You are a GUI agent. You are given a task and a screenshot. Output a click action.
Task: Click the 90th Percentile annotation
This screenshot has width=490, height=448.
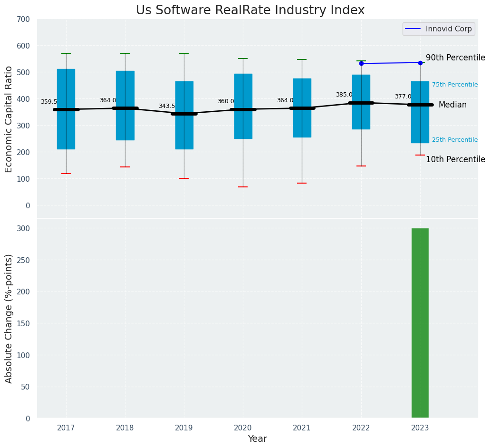point(455,58)
